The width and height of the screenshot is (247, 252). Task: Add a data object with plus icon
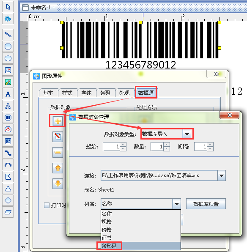coord(58,121)
